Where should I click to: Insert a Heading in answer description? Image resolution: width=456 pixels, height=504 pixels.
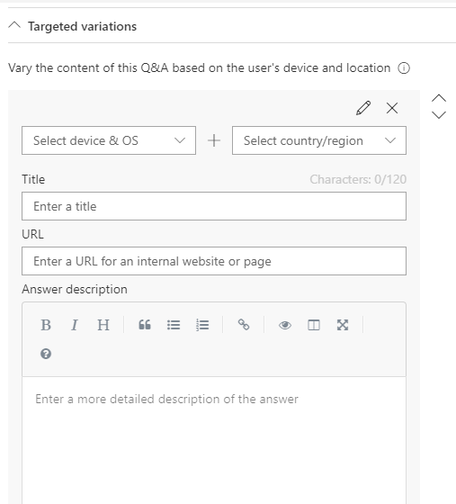103,325
